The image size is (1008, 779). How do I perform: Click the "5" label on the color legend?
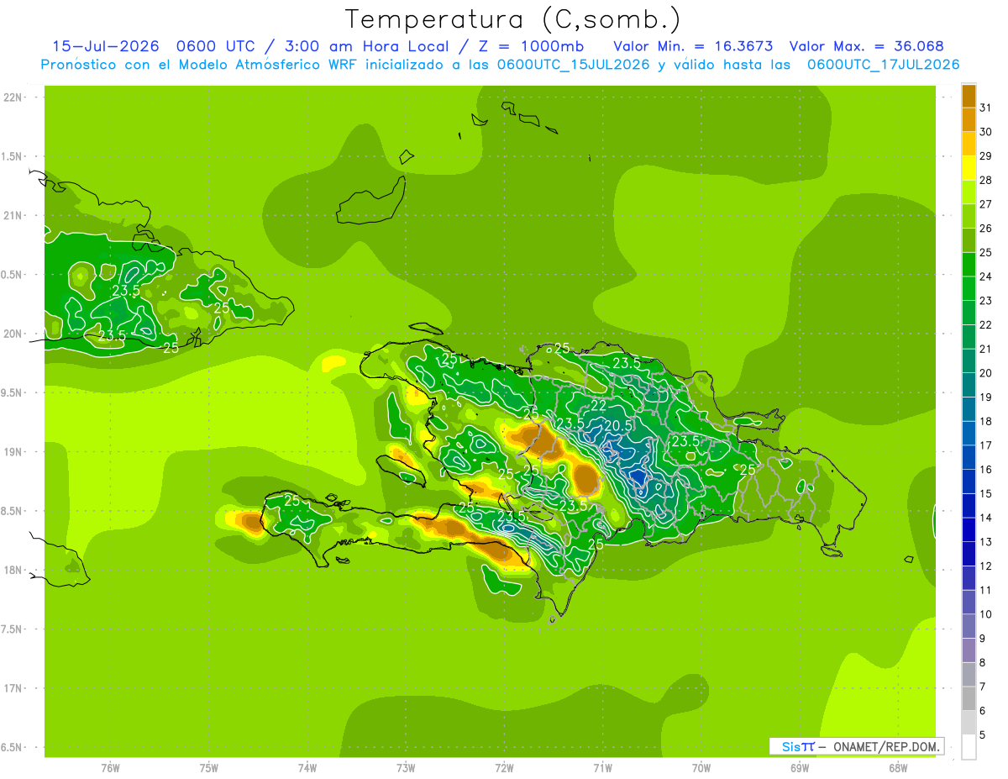pos(983,735)
